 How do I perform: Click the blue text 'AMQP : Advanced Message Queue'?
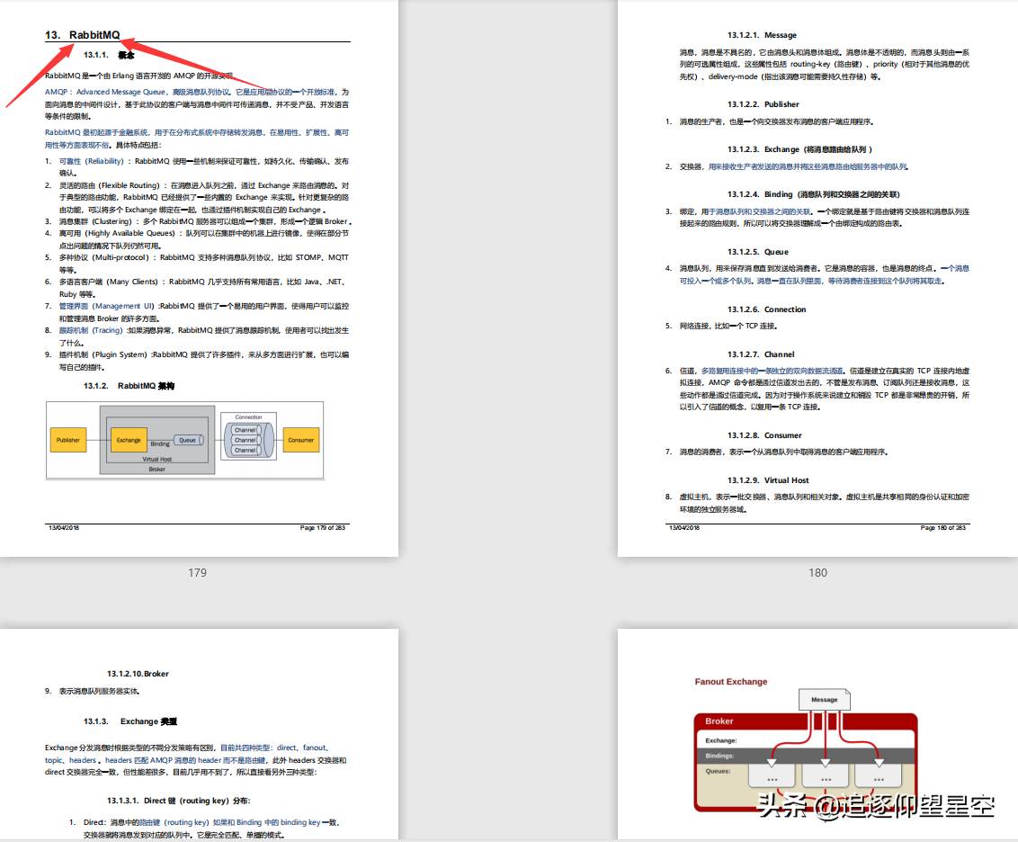105,92
